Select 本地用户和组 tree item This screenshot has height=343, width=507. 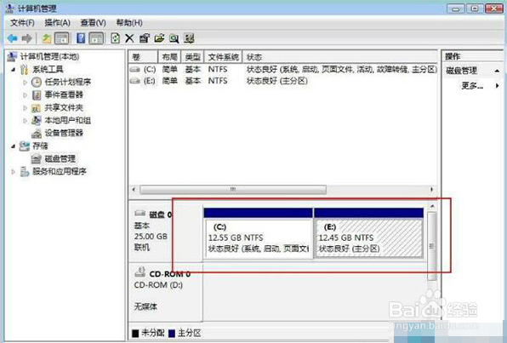pyautogui.click(x=67, y=120)
